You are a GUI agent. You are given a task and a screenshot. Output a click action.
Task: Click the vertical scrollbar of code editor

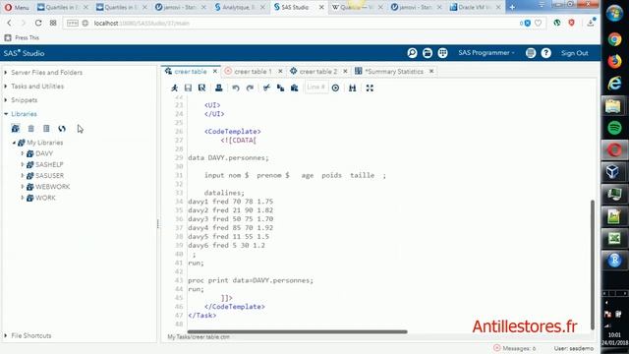592,265
